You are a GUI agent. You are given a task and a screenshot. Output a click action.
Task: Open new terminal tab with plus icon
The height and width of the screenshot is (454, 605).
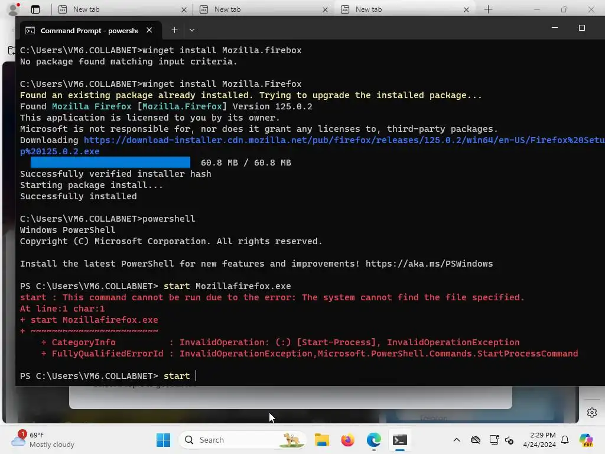(174, 30)
